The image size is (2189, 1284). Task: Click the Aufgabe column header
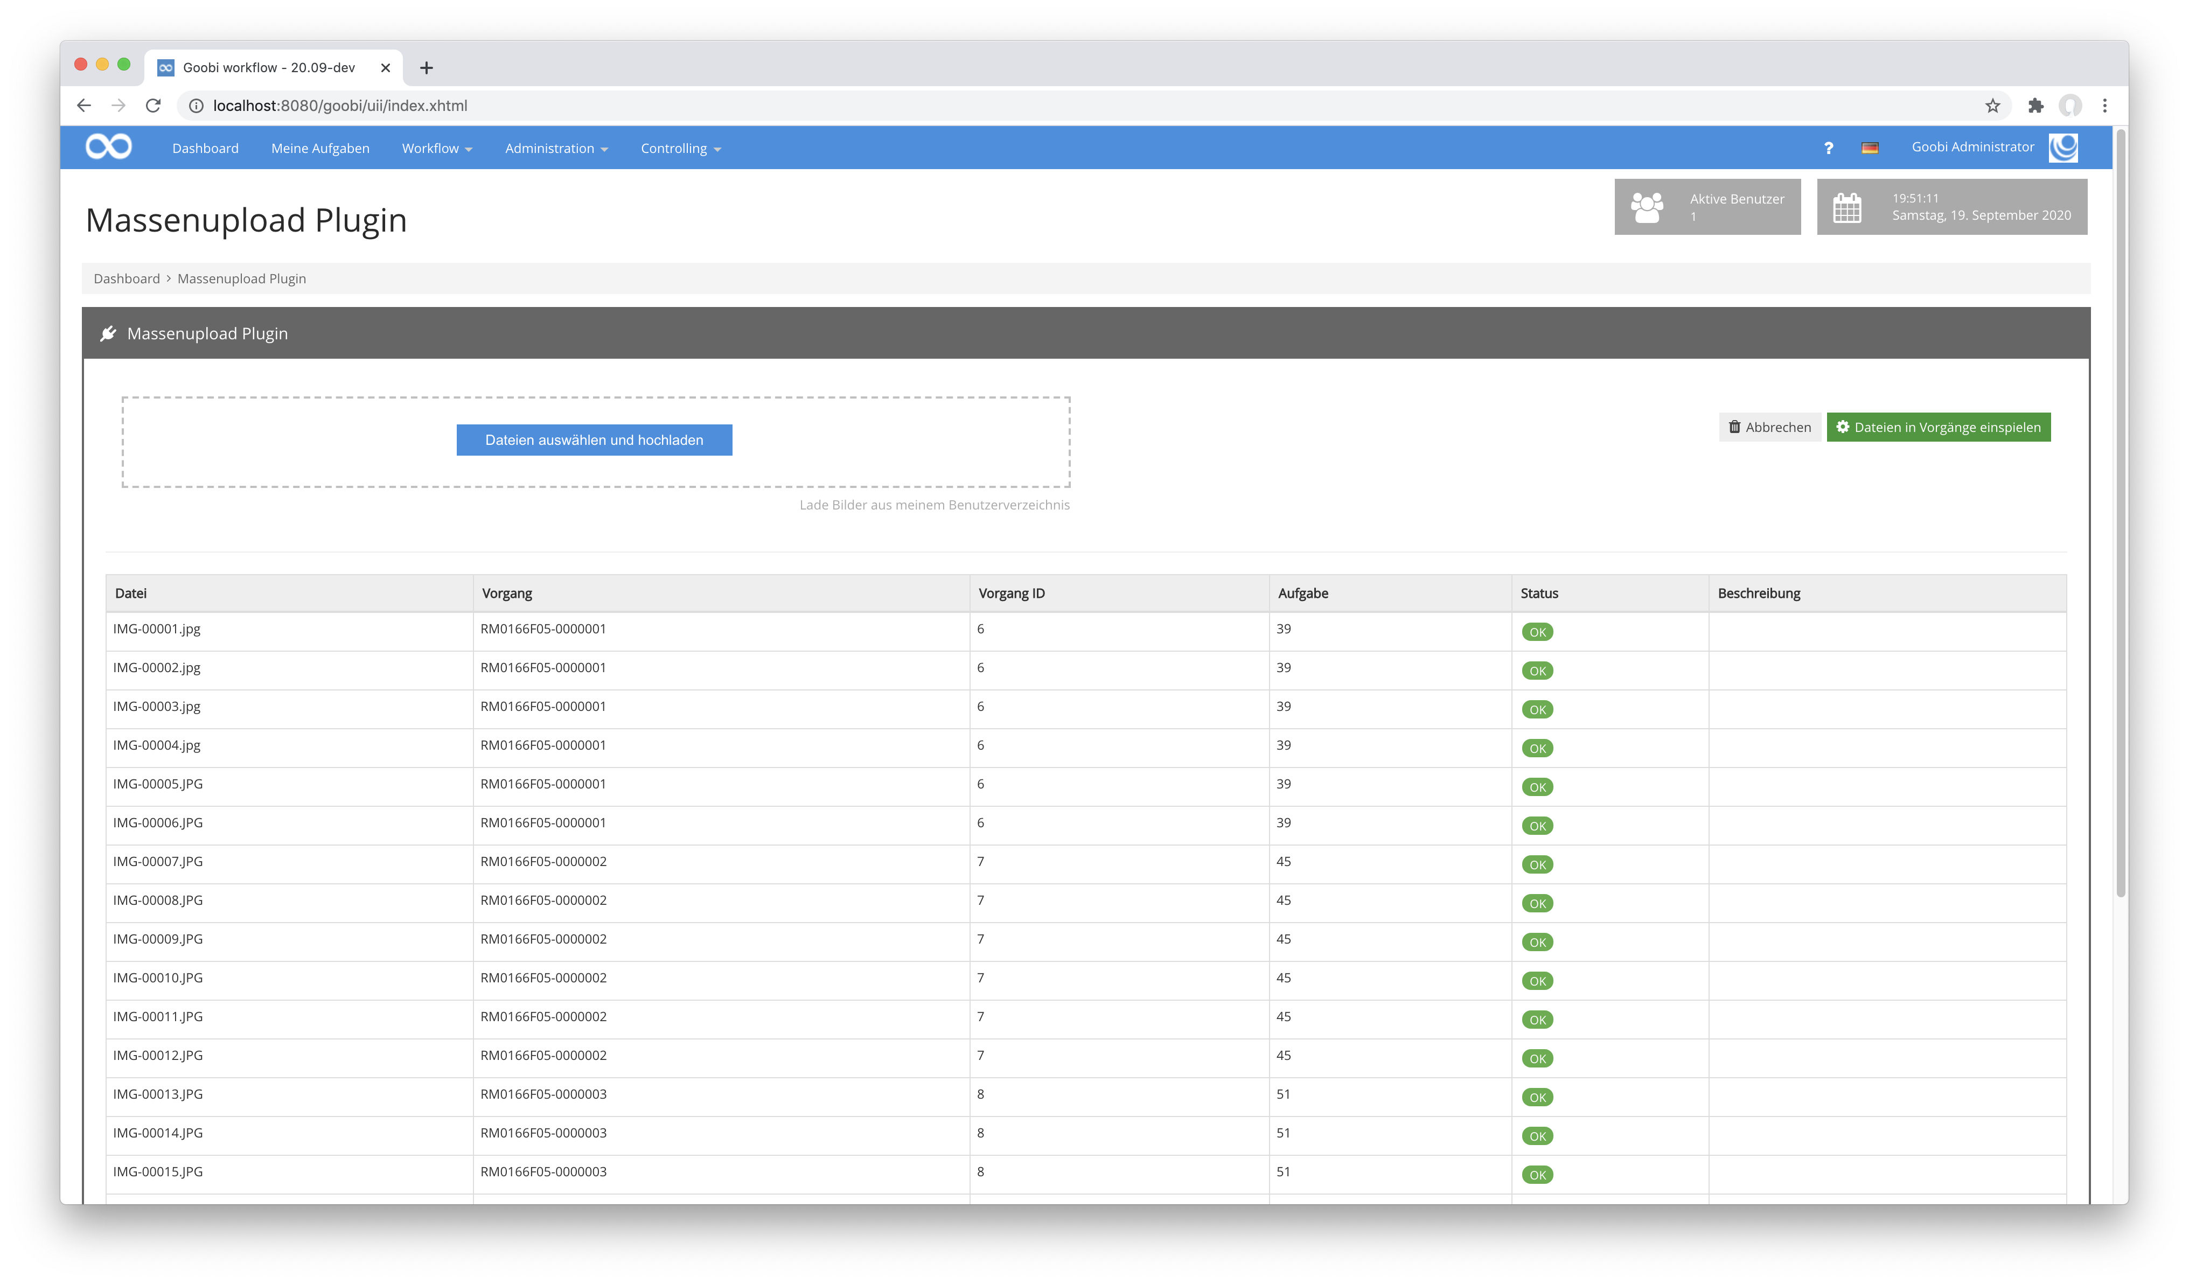coord(1390,594)
